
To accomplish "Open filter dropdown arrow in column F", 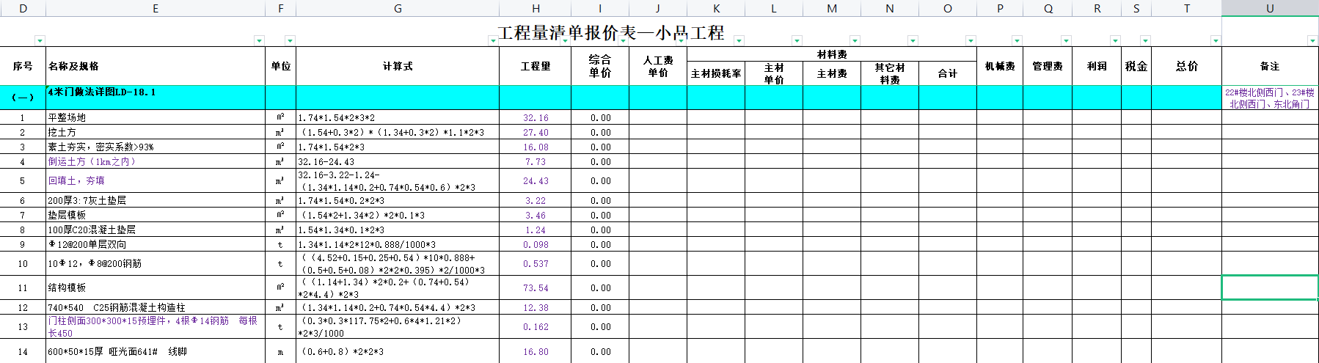I will (290, 41).
